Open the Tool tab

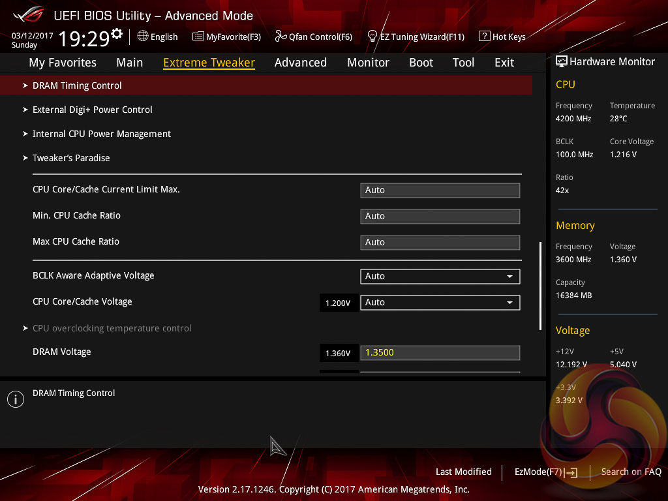coord(464,63)
